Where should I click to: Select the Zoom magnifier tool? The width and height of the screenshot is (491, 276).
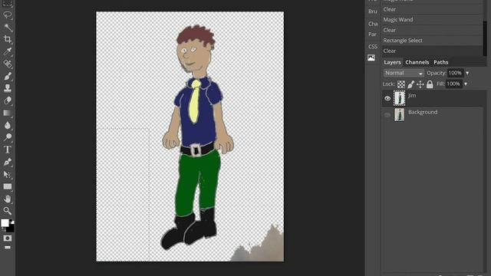point(8,211)
